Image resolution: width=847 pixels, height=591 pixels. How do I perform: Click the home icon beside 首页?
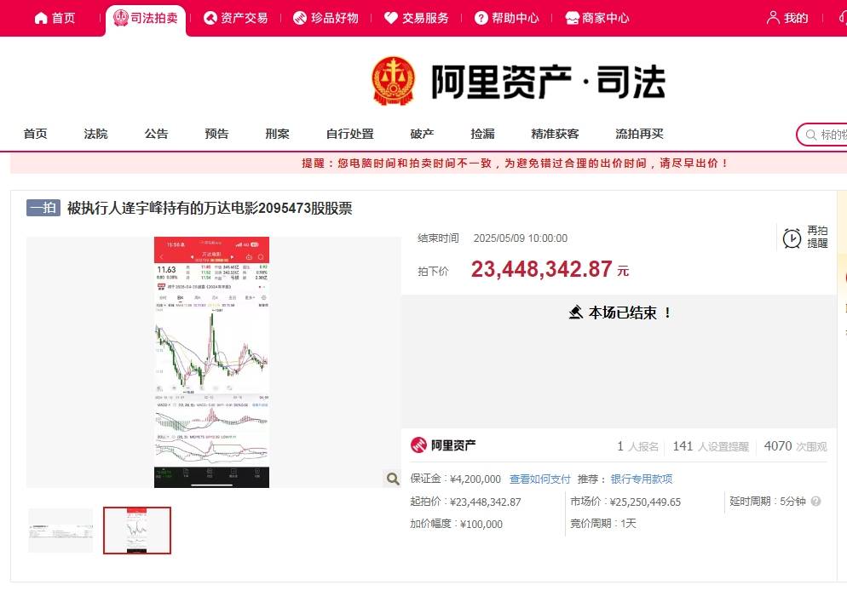tap(41, 19)
